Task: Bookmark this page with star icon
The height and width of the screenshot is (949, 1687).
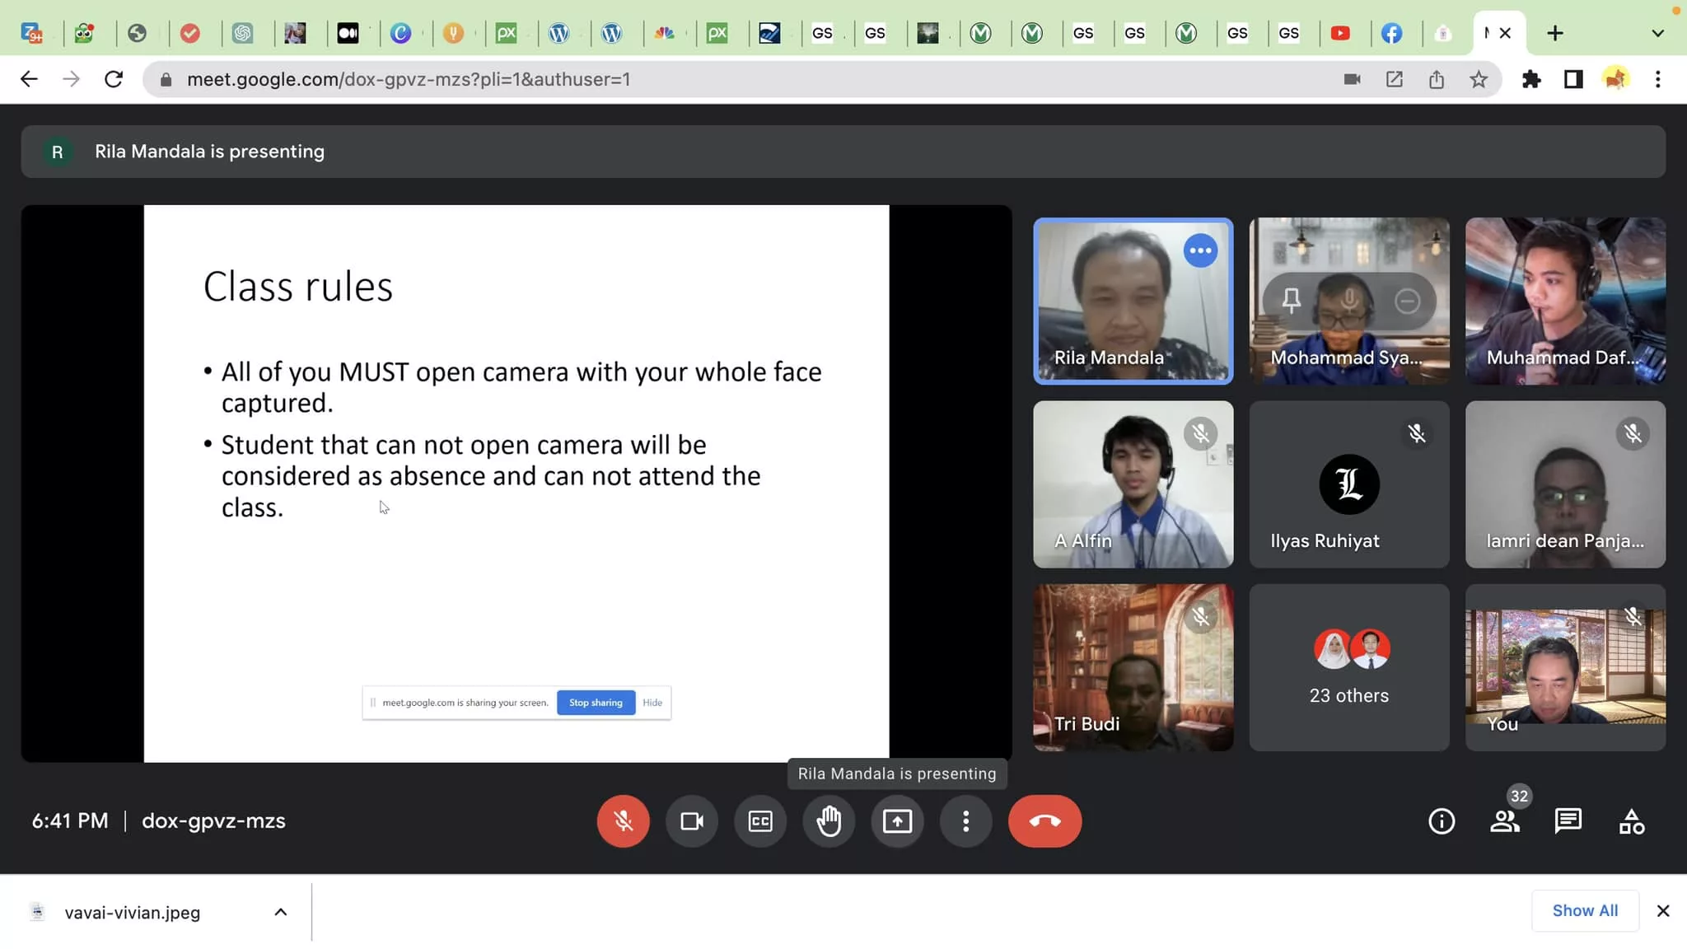Action: click(x=1479, y=79)
